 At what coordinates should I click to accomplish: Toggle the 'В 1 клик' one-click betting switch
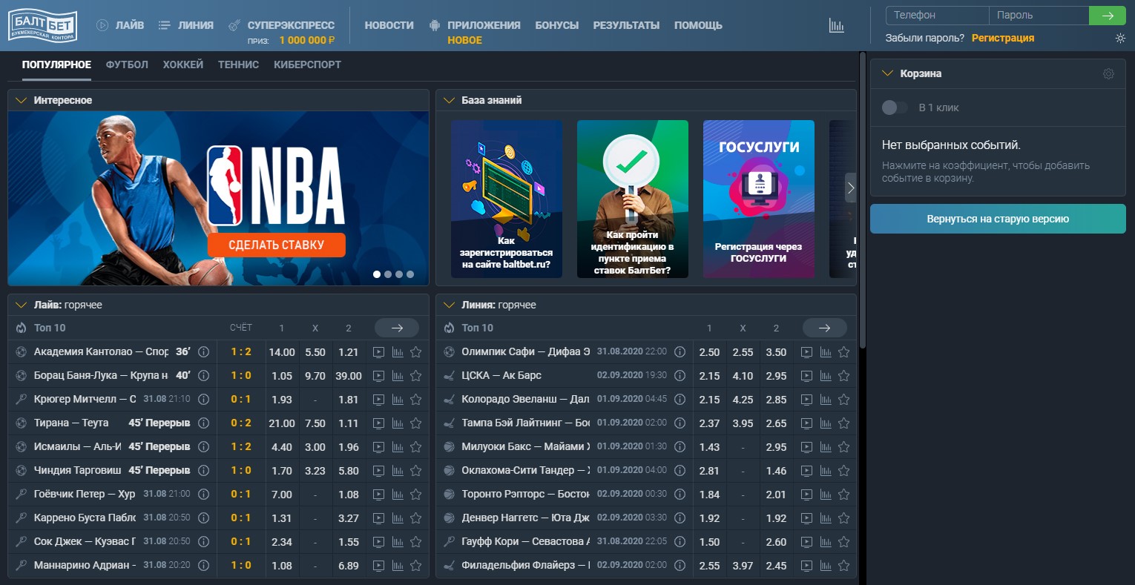tap(894, 108)
